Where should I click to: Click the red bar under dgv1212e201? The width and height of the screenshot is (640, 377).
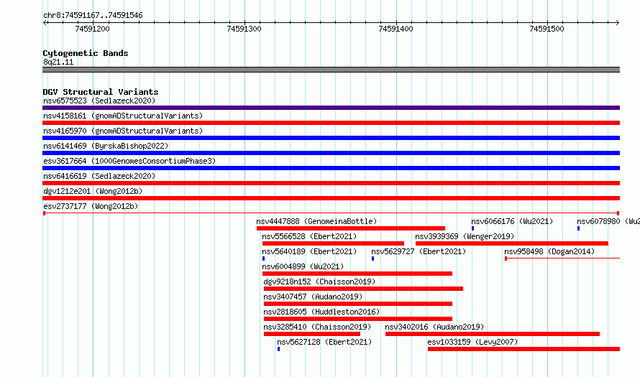pos(331,198)
